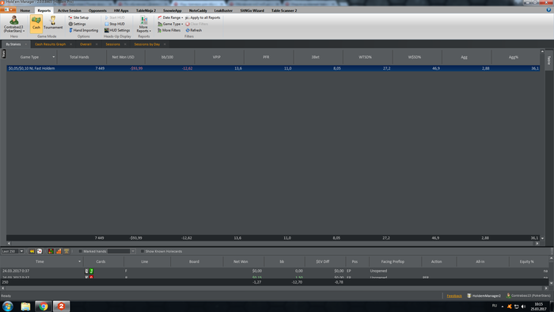554x312 pixels.
Task: Click the trophy icon in lower toolbar
Action: tap(66, 251)
